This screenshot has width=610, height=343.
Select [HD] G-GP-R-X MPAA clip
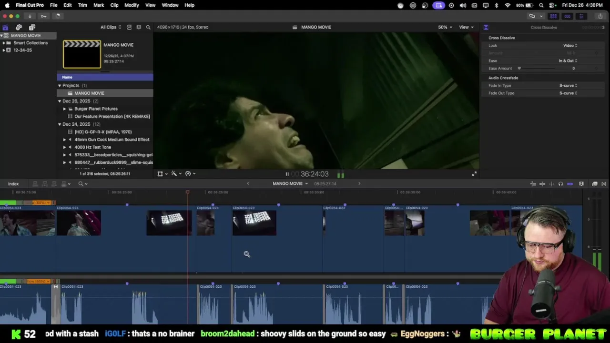click(103, 132)
